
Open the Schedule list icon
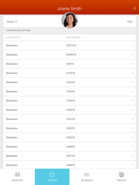click(87, 175)
